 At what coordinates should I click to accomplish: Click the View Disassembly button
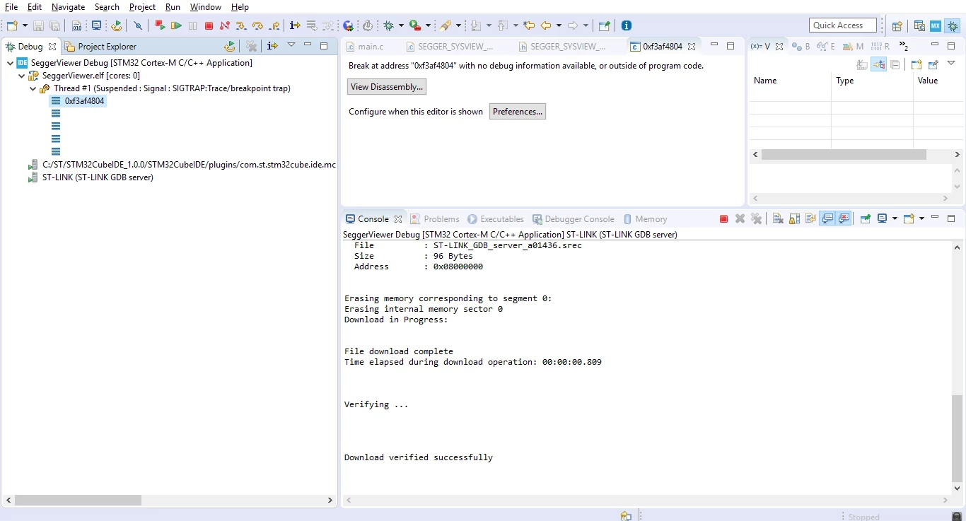click(387, 87)
